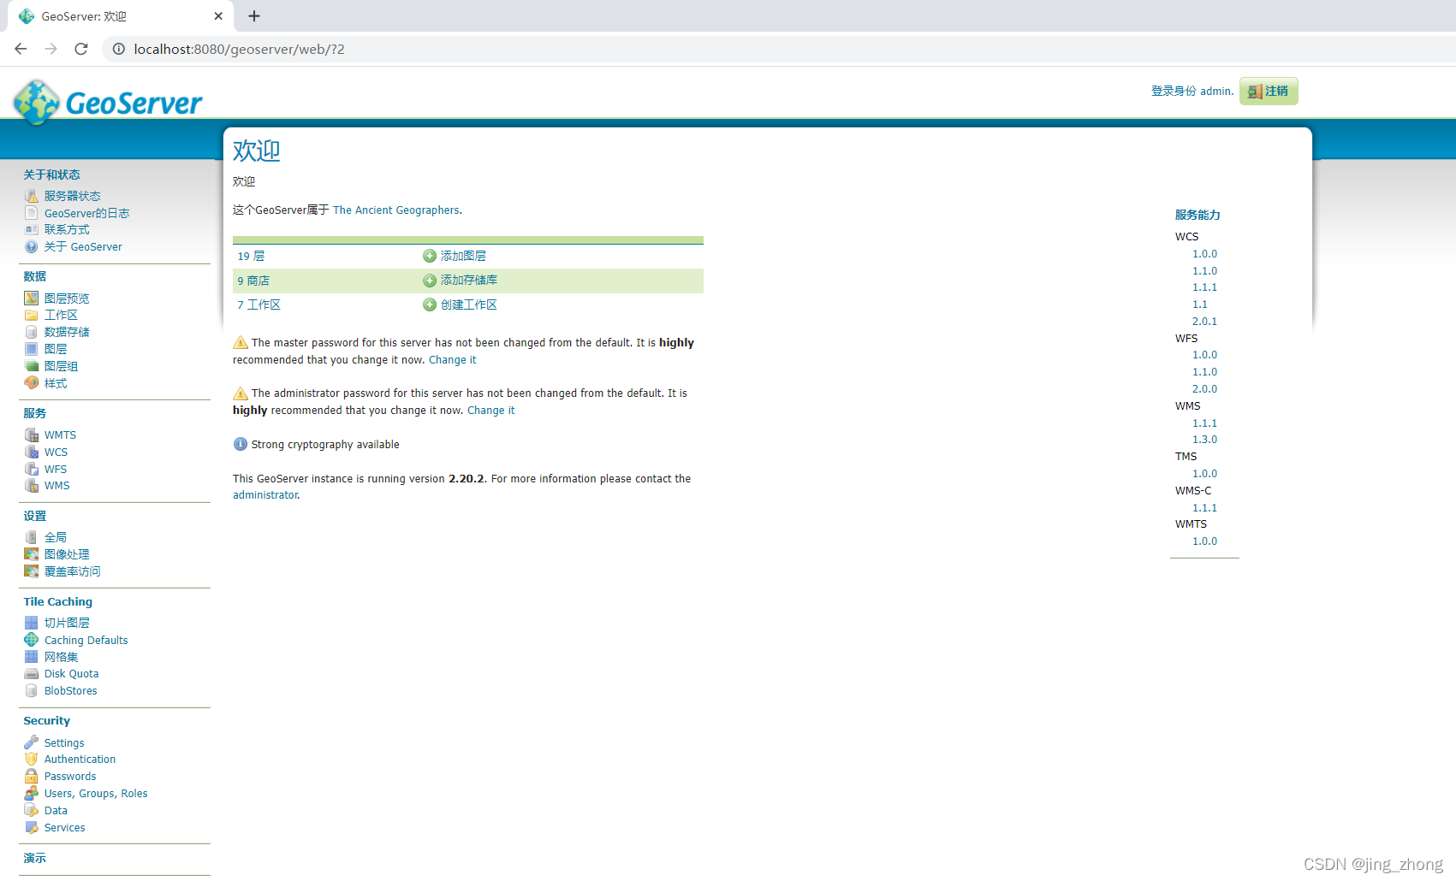Click the WCS service icon

point(32,452)
